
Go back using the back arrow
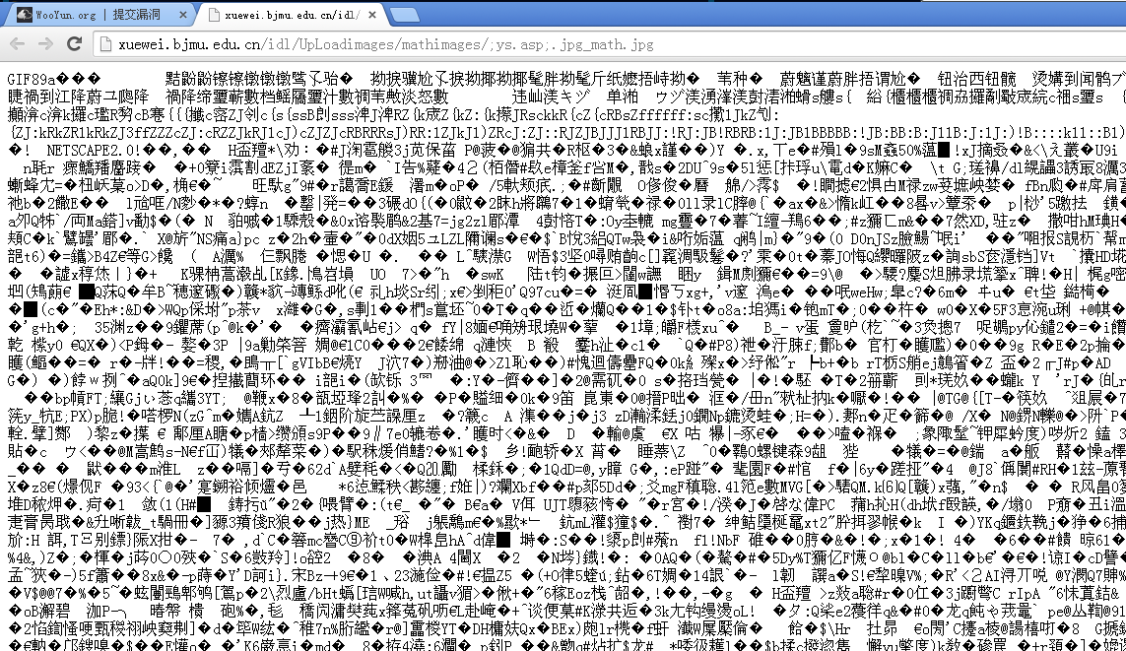tap(17, 44)
